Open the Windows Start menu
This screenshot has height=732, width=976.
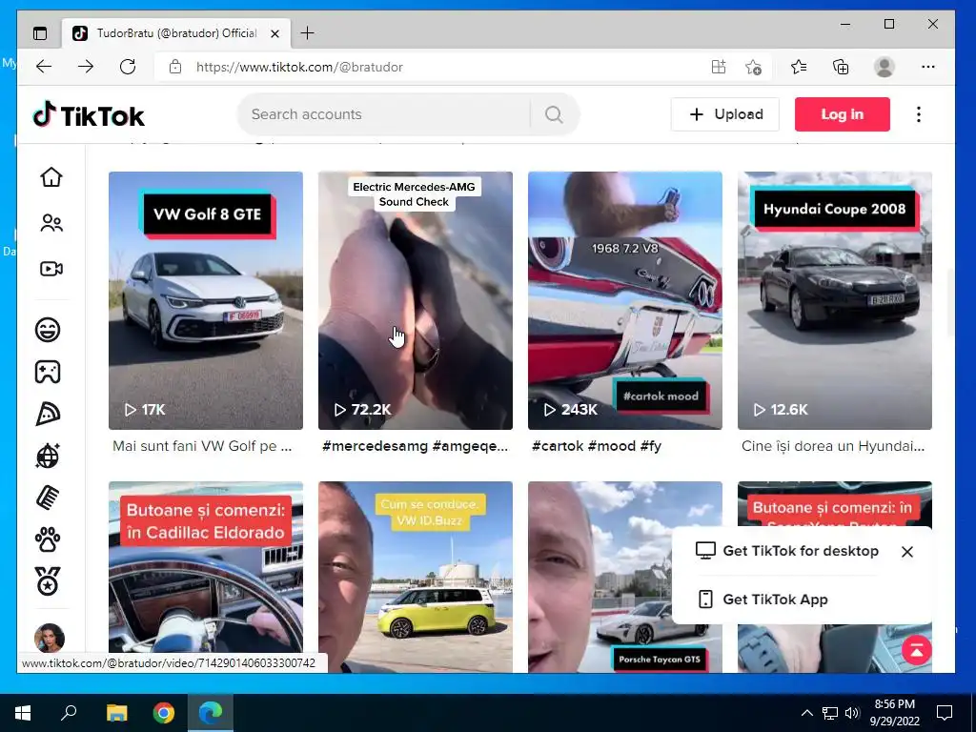[23, 713]
